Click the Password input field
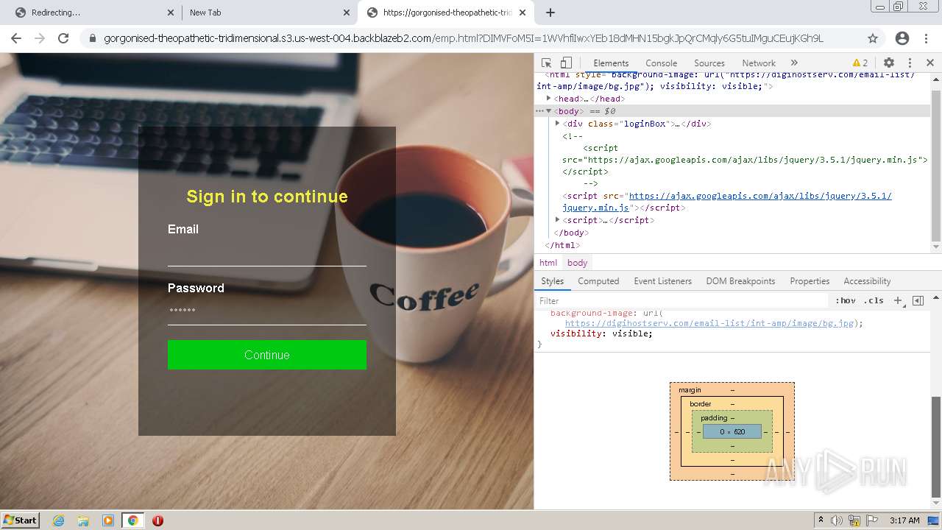 click(266, 311)
